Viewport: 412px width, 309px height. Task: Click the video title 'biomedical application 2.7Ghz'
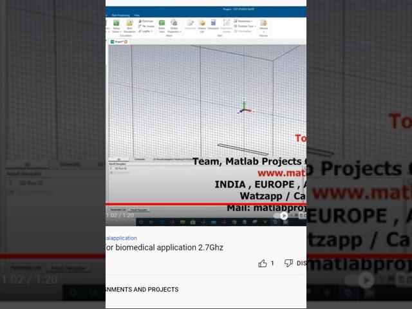point(169,247)
